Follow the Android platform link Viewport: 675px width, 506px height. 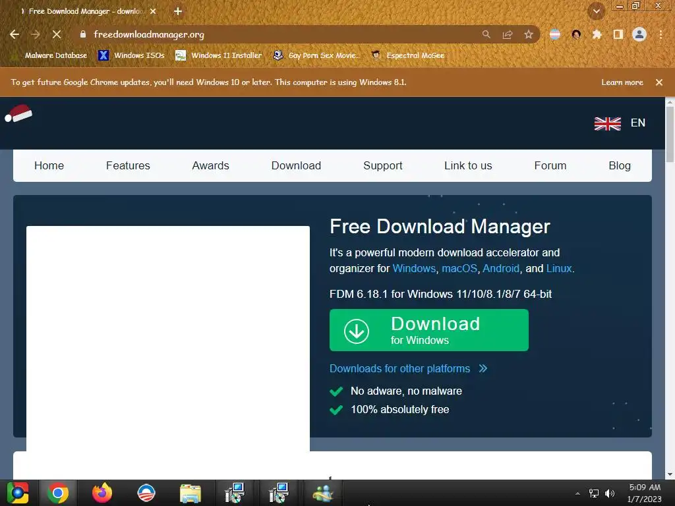tap(501, 269)
